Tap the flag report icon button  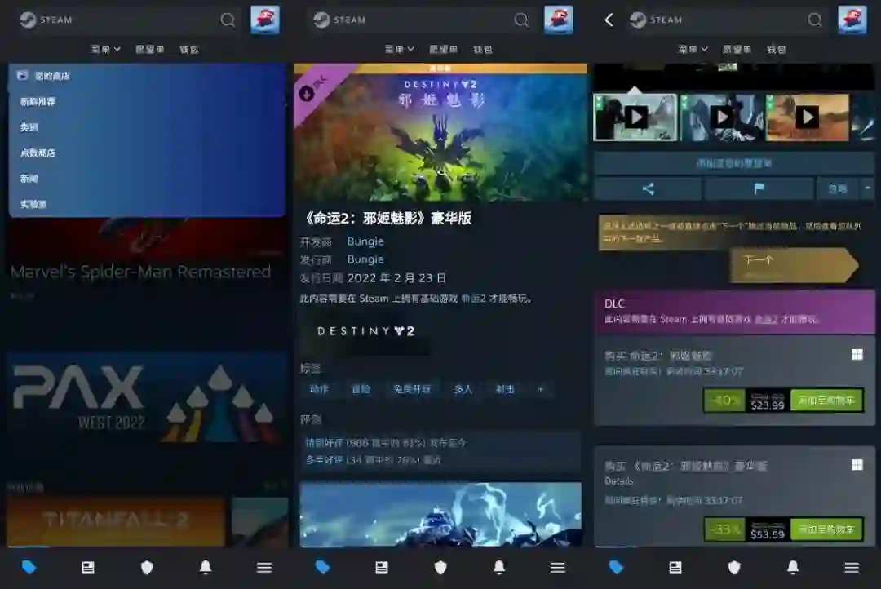click(759, 188)
